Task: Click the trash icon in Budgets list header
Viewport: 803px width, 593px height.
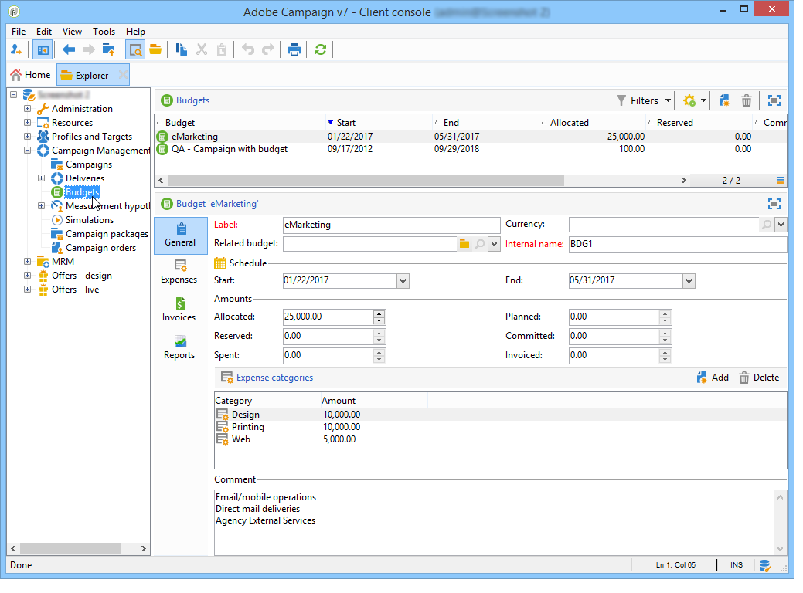Action: coord(747,100)
